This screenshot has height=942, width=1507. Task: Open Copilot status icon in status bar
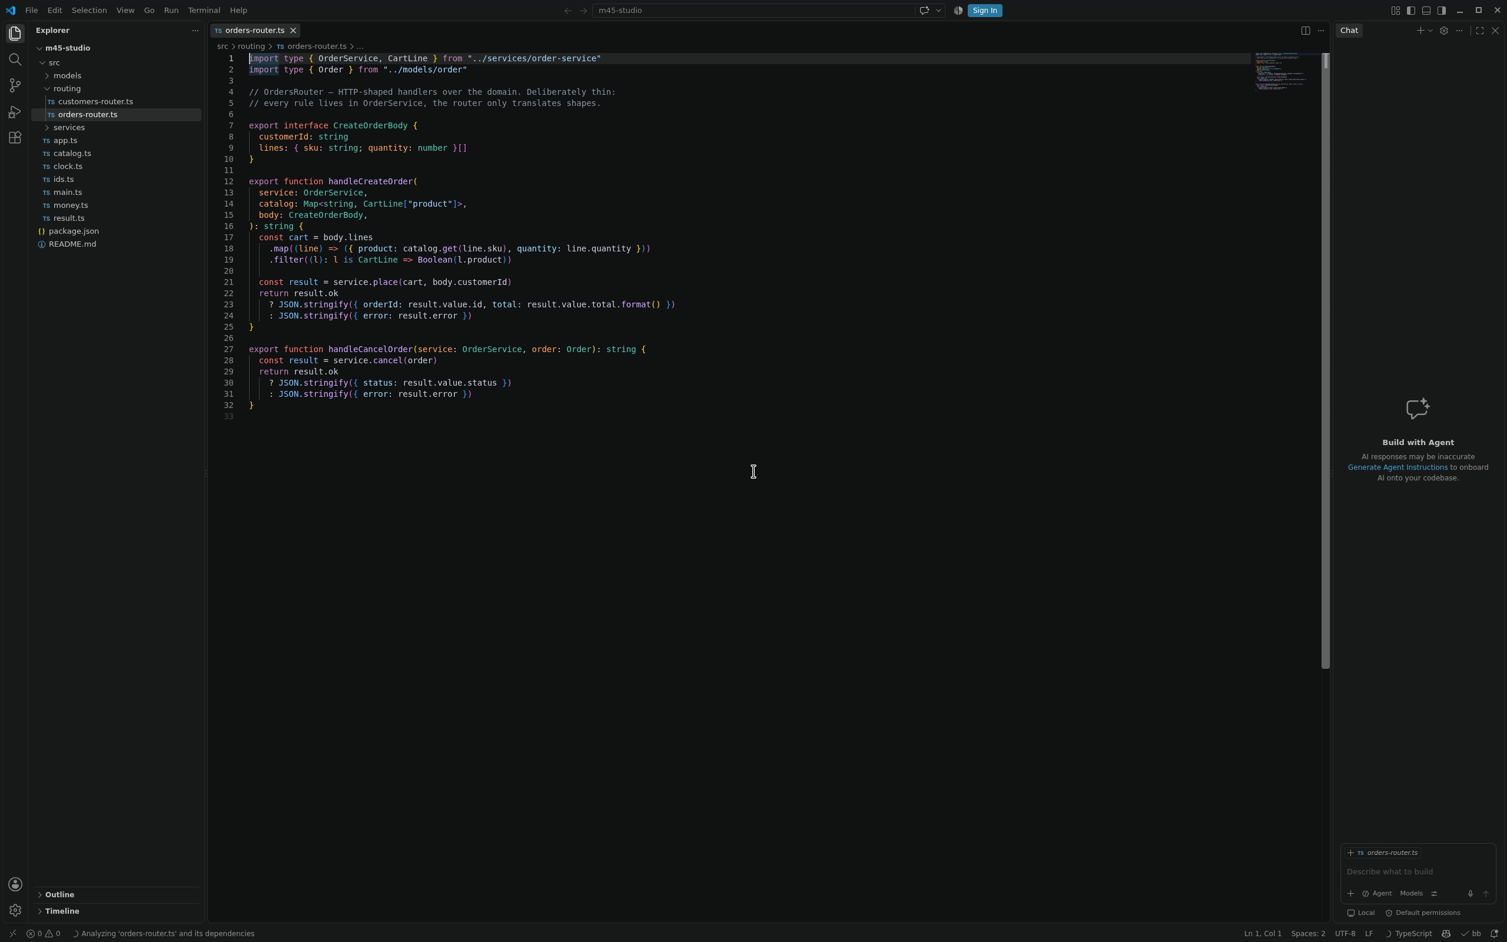tap(1446, 933)
